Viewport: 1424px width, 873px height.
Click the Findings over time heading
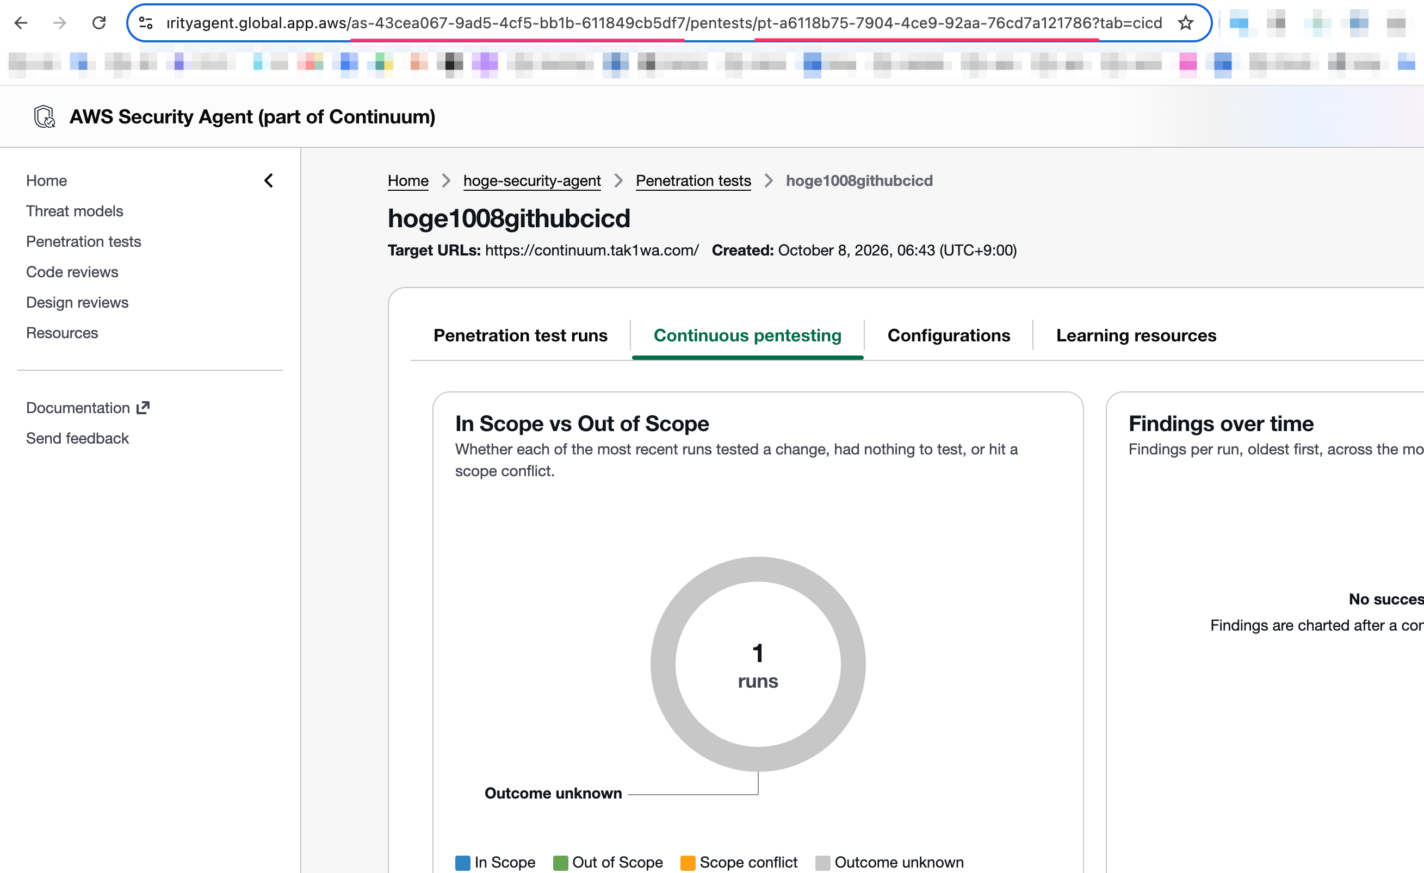tap(1221, 424)
